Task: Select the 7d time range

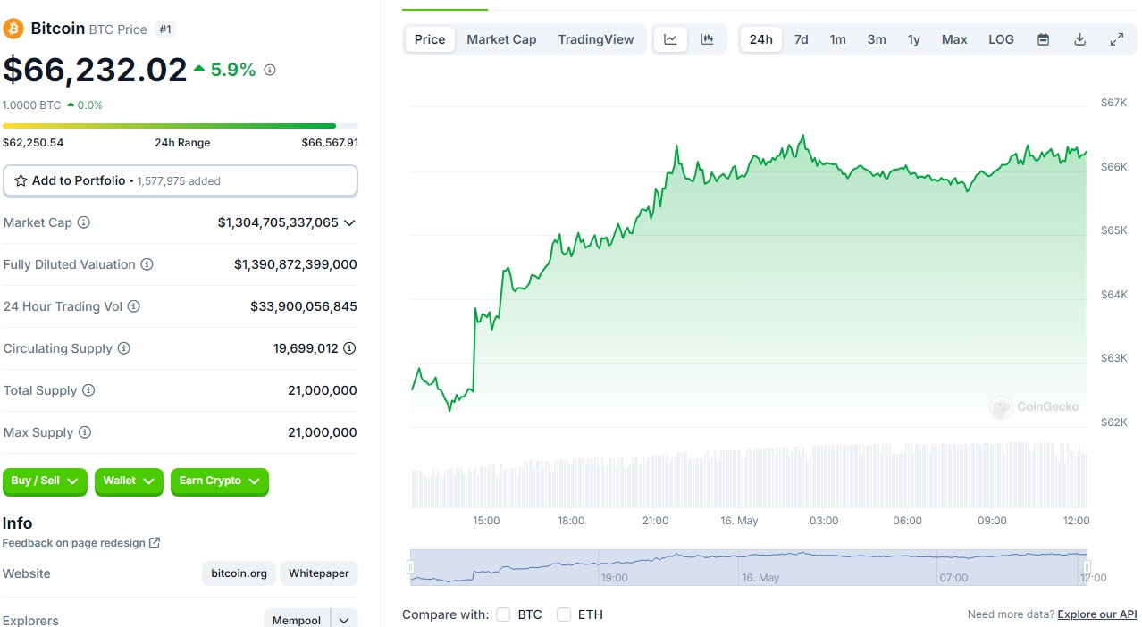Action: (x=802, y=39)
